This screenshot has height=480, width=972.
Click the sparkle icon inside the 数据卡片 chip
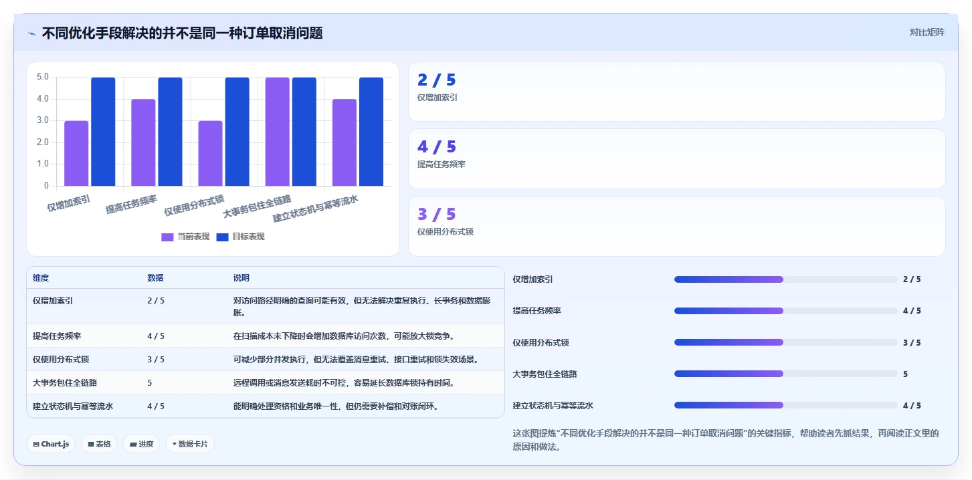(175, 444)
